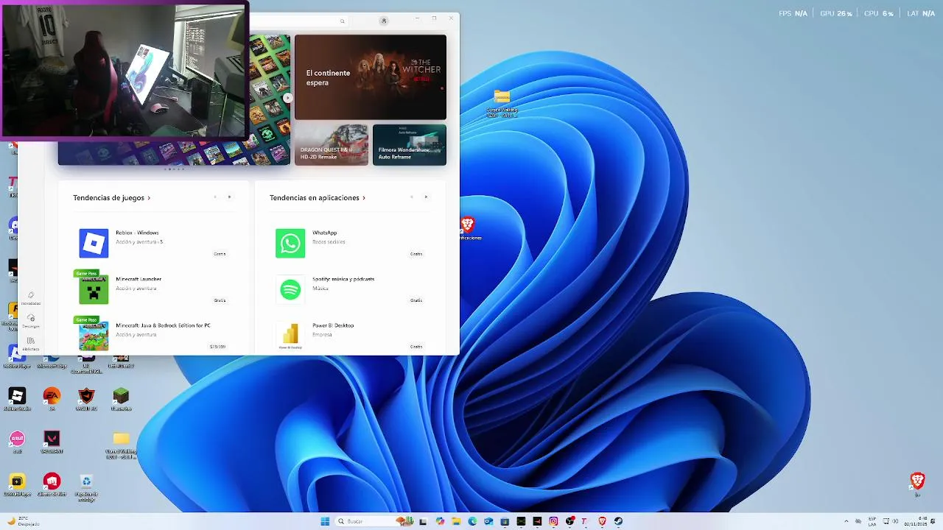Click Gratis button for Spotify
The height and width of the screenshot is (530, 943).
point(416,300)
